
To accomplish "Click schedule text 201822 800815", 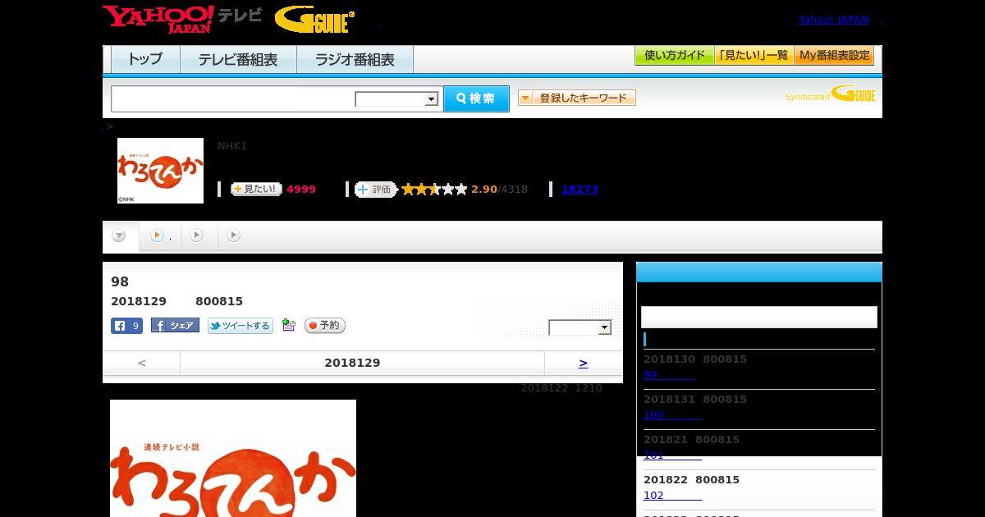I will point(691,480).
